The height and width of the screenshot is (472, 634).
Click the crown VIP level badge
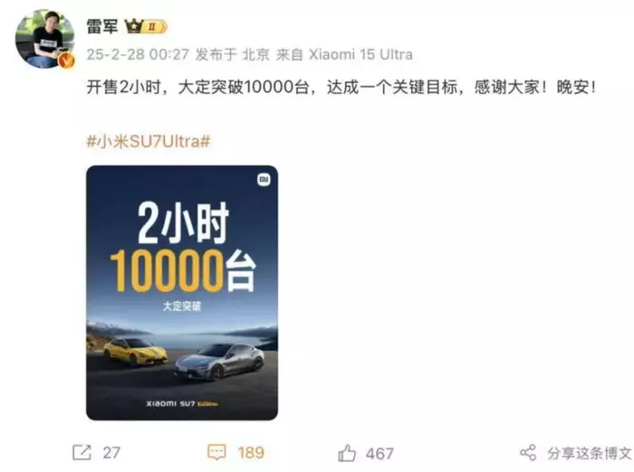click(146, 26)
